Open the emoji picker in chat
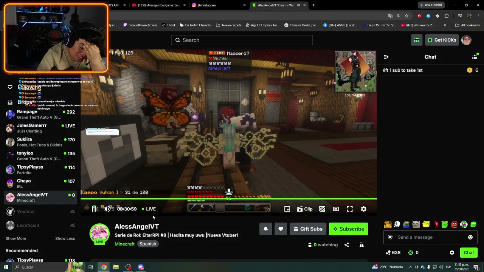 (x=470, y=237)
